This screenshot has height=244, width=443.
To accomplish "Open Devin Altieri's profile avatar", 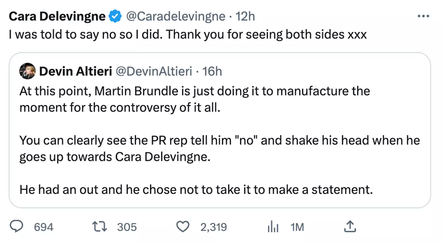I will (x=27, y=71).
